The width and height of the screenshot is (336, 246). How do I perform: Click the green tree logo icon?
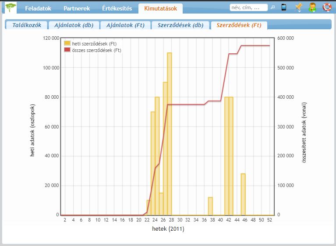[11, 7]
